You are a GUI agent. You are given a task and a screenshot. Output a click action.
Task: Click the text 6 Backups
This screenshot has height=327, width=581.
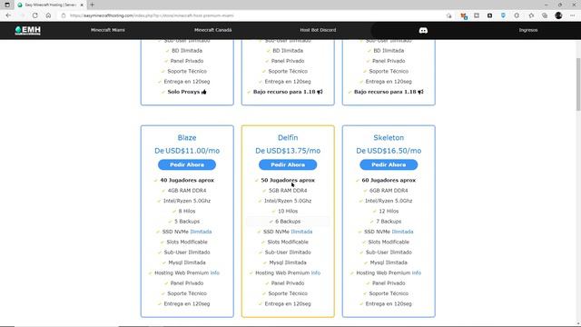(x=288, y=222)
